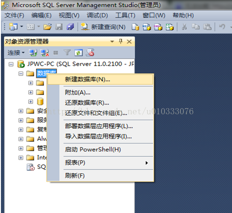Click the Connect Object Explorer icon
The image size is (232, 213).
[x=33, y=52]
